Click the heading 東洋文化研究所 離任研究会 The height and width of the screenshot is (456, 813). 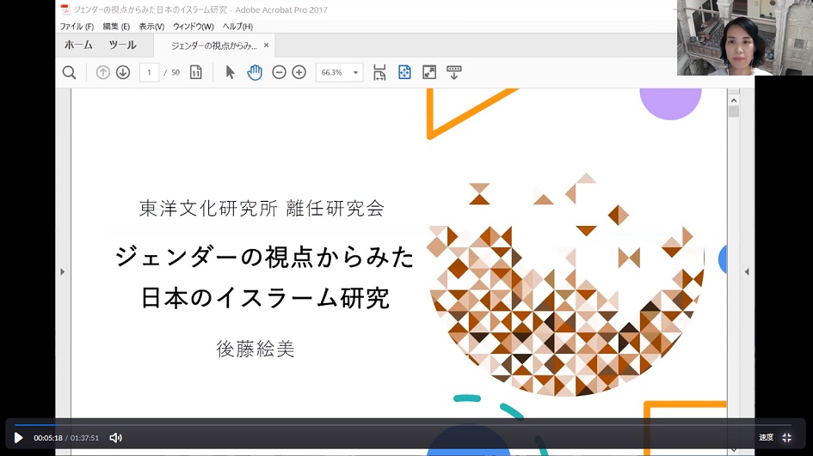262,208
